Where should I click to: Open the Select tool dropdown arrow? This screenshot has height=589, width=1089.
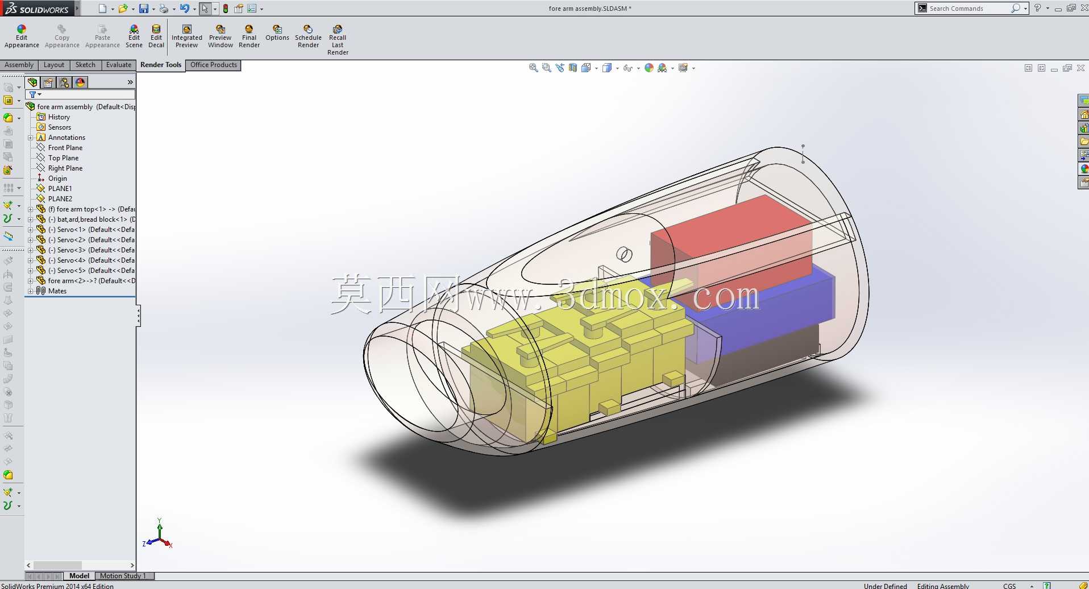(215, 9)
